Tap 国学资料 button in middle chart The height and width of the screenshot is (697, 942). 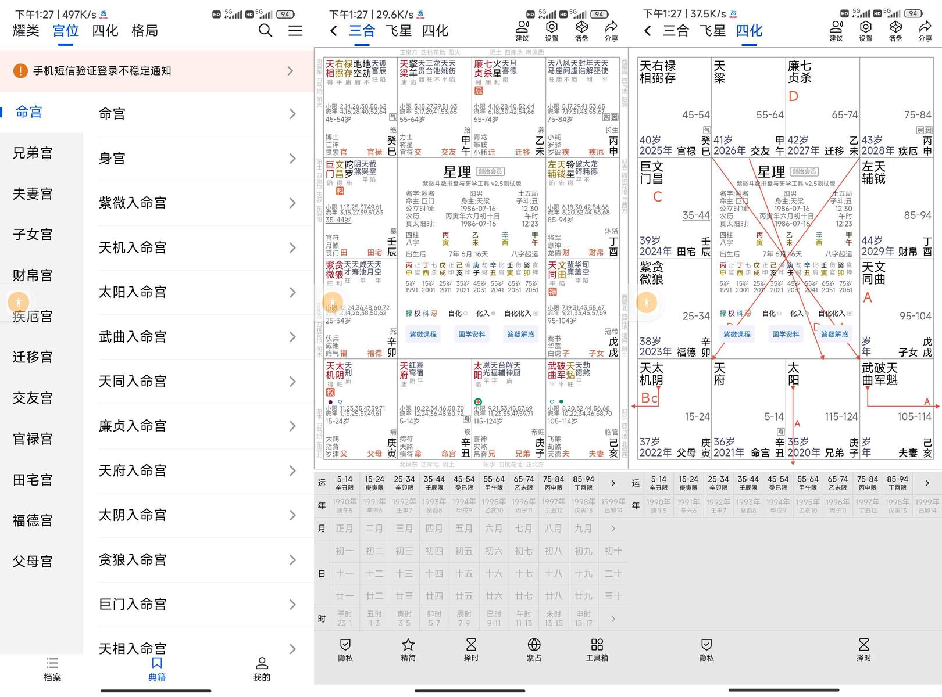click(472, 335)
